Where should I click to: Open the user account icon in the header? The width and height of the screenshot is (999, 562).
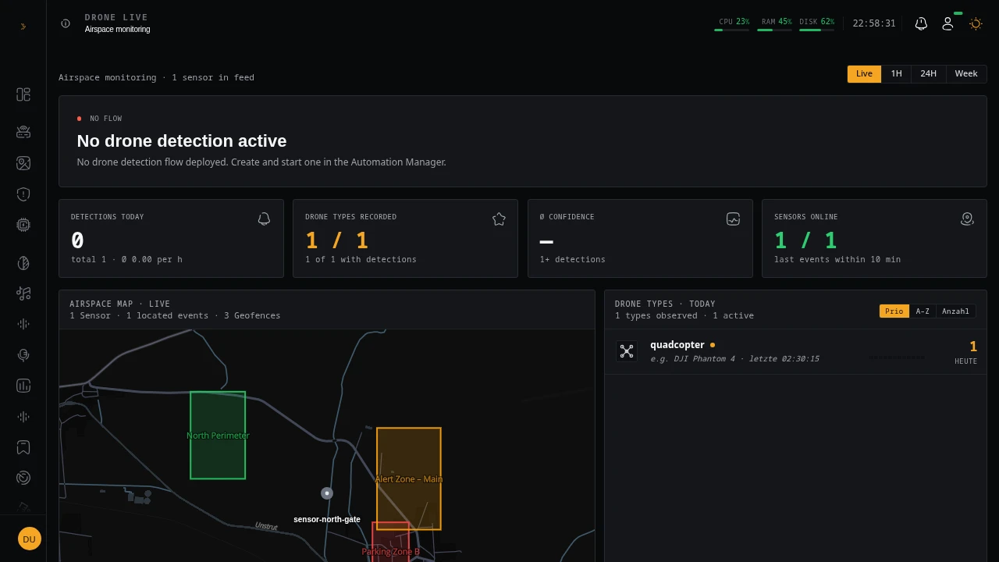(x=947, y=23)
